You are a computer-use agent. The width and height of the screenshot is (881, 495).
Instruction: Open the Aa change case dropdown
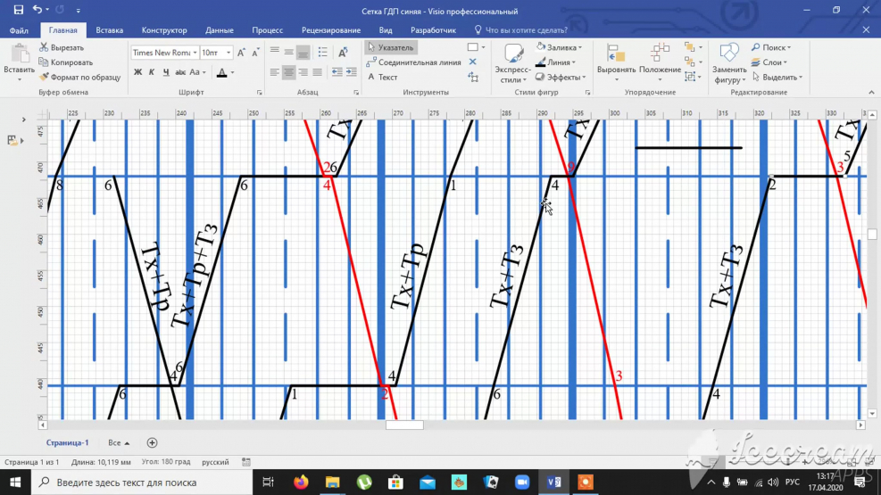197,72
